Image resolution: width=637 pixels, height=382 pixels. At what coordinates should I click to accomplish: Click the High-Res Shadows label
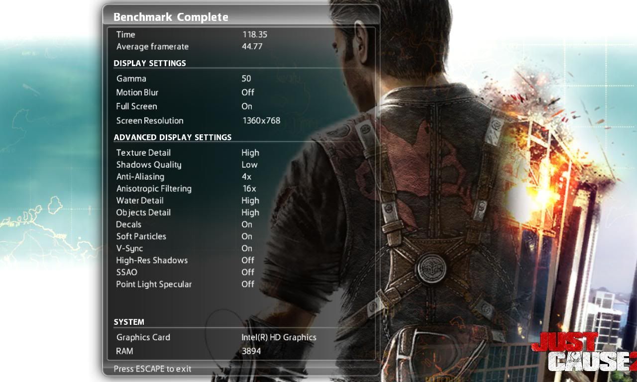click(152, 260)
